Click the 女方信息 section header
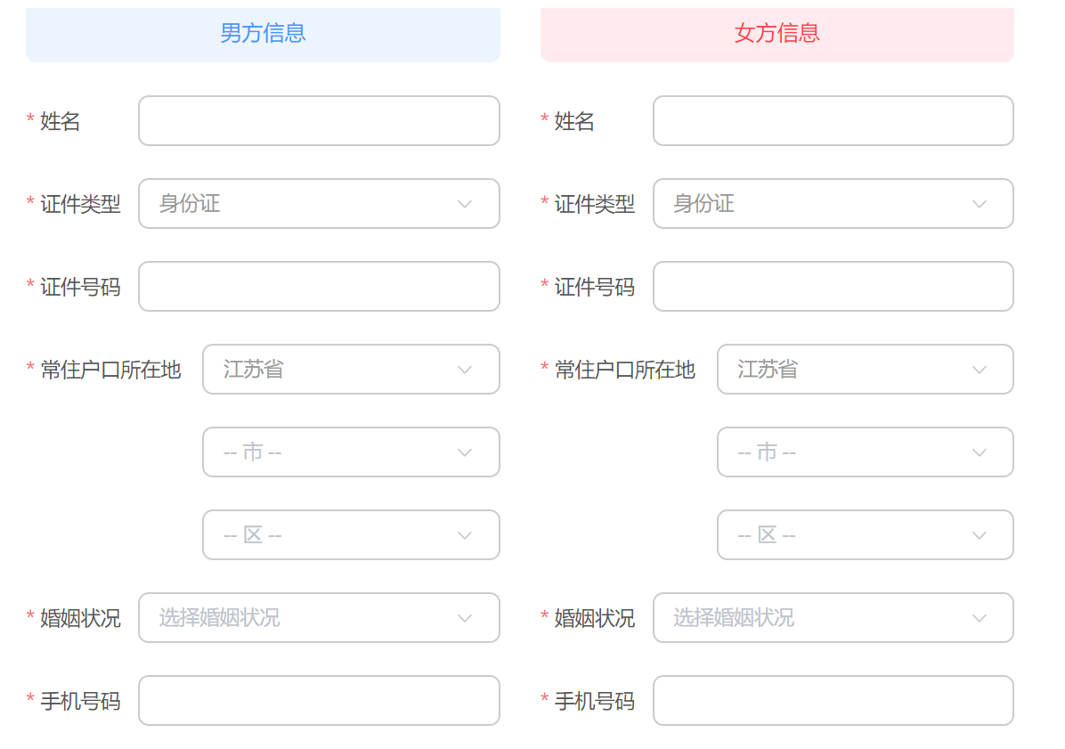 [x=776, y=34]
